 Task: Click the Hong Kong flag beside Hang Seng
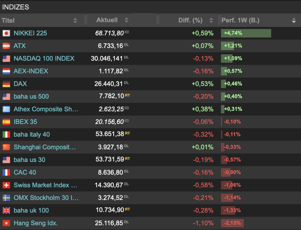point(6,223)
